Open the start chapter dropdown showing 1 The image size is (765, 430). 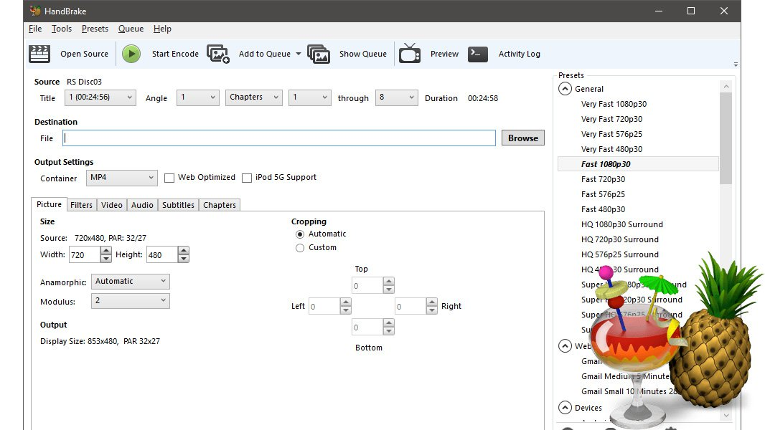[x=310, y=97]
